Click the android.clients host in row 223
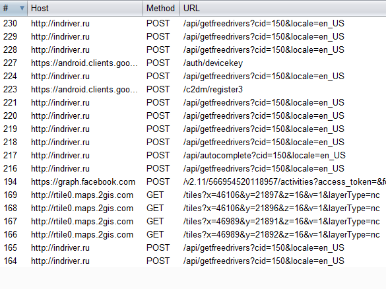Screen dimensions: 386x289 pos(84,90)
